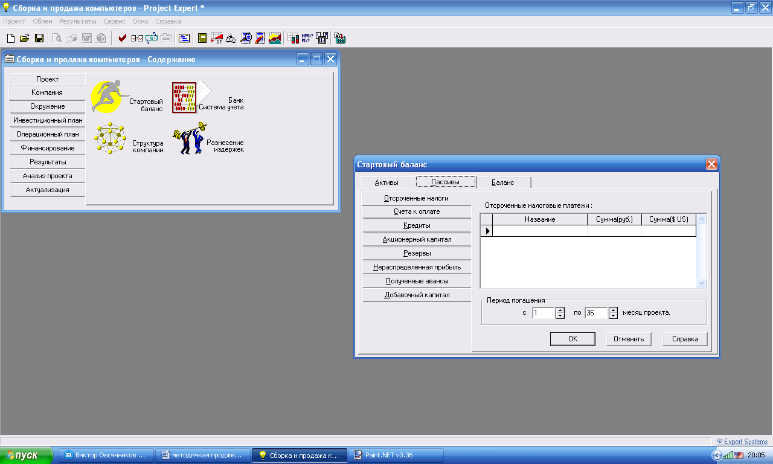
Task: Click the Сумма($ US) column header
Action: click(x=669, y=219)
